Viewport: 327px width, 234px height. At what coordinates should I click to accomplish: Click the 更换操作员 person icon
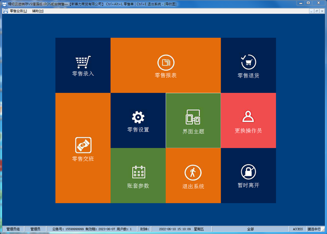coord(248,117)
